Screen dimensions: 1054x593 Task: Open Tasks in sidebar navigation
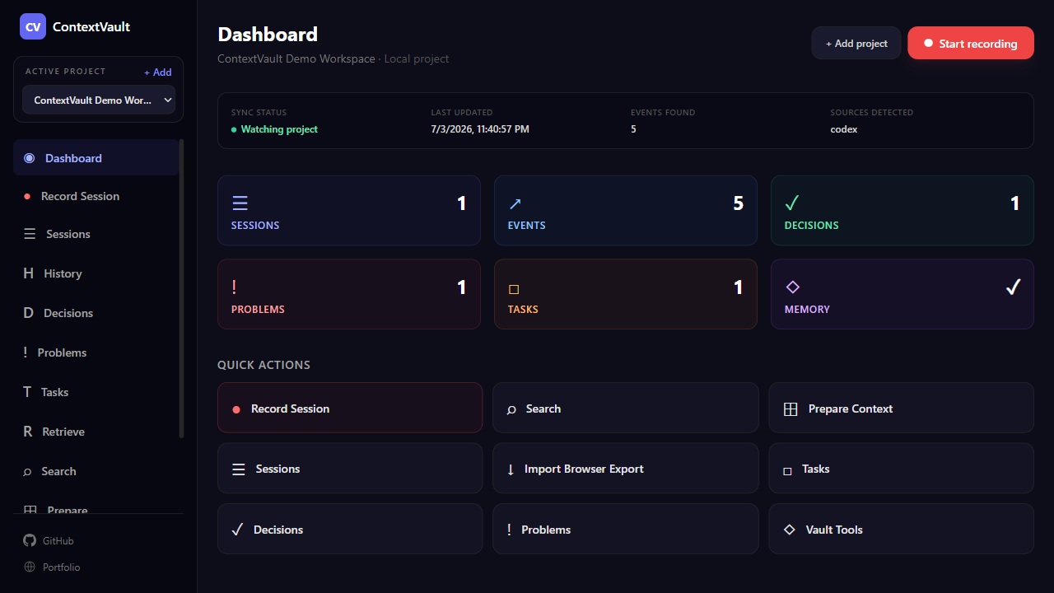(96, 392)
